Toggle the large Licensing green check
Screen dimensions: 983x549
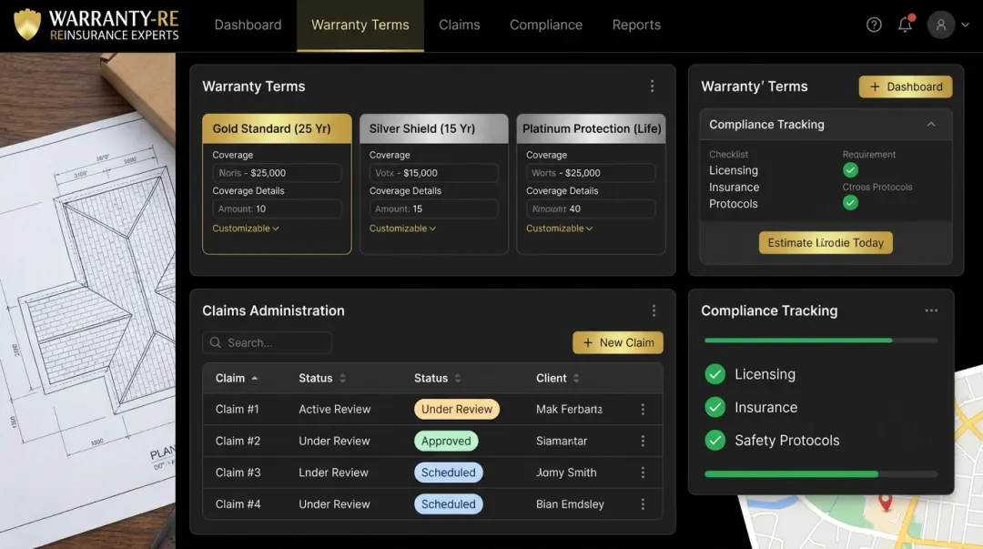coord(714,374)
